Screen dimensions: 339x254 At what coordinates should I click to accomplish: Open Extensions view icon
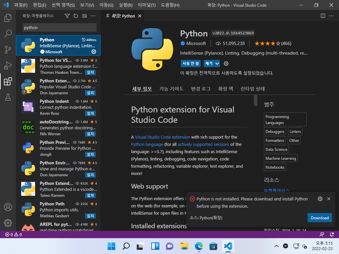[x=8, y=81]
